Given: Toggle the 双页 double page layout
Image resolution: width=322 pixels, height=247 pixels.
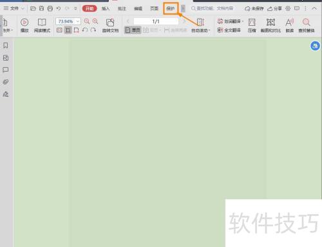Looking at the screenshot, I should (x=152, y=30).
